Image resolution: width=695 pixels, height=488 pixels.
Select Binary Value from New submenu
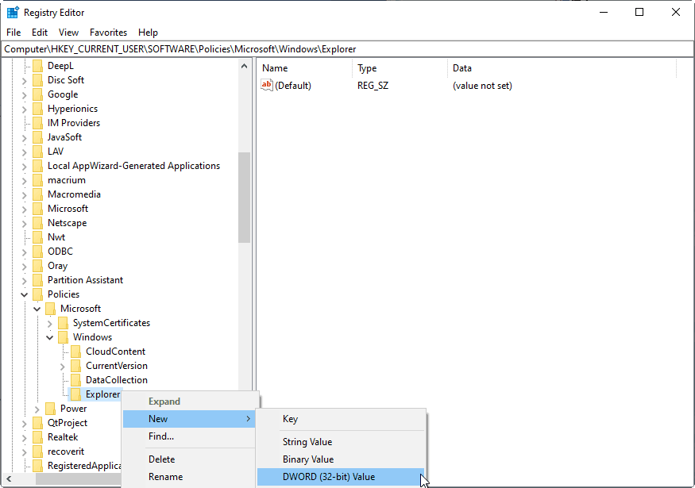coord(341,459)
